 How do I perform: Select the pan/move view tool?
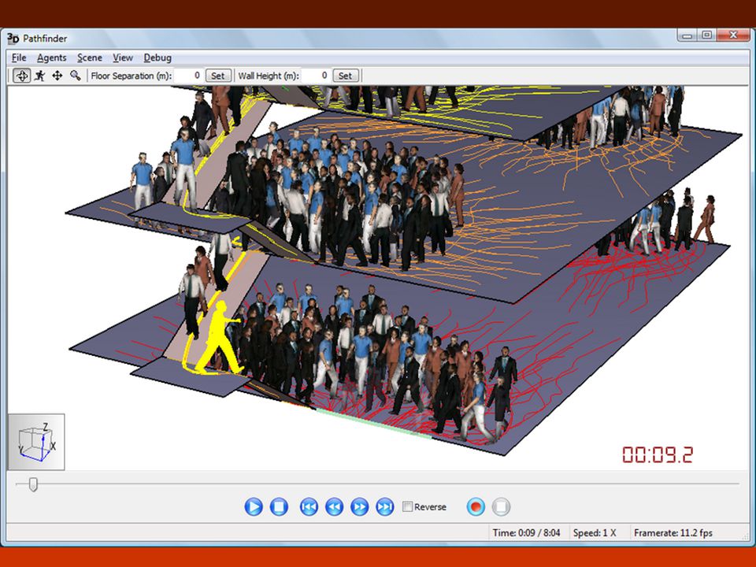57,76
